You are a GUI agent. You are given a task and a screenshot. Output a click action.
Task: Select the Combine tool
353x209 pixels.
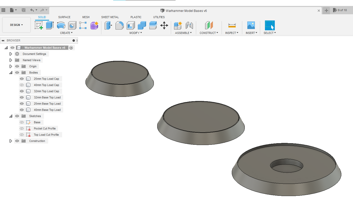tap(142, 25)
